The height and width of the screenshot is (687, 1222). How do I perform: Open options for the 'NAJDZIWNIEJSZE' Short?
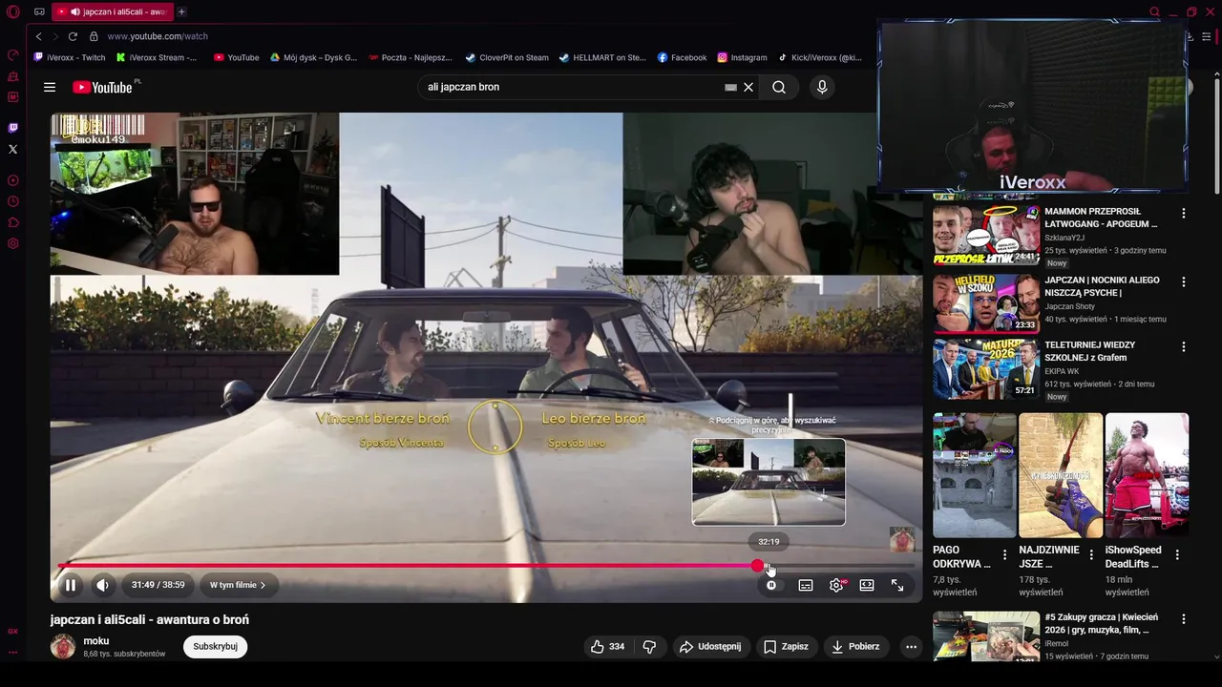[x=1090, y=554]
